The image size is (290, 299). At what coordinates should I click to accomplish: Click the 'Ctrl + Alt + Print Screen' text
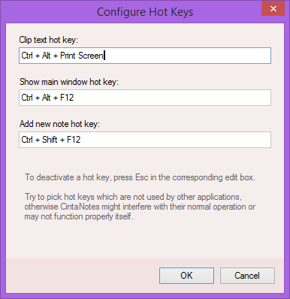62,56
